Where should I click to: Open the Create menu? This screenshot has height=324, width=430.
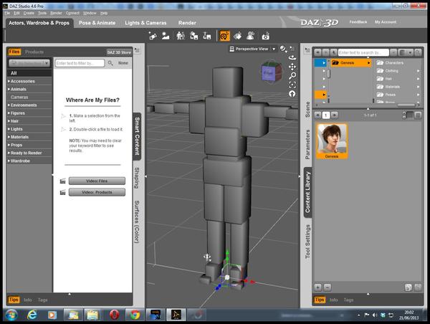pyautogui.click(x=29, y=13)
